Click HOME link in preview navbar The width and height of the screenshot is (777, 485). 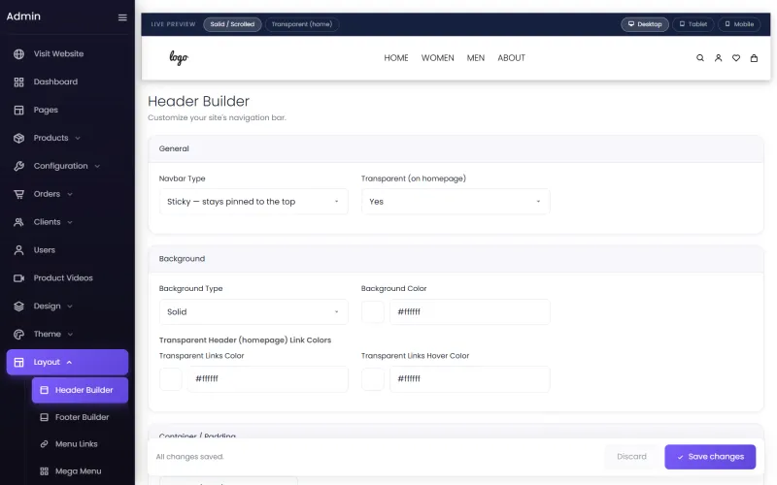click(396, 58)
